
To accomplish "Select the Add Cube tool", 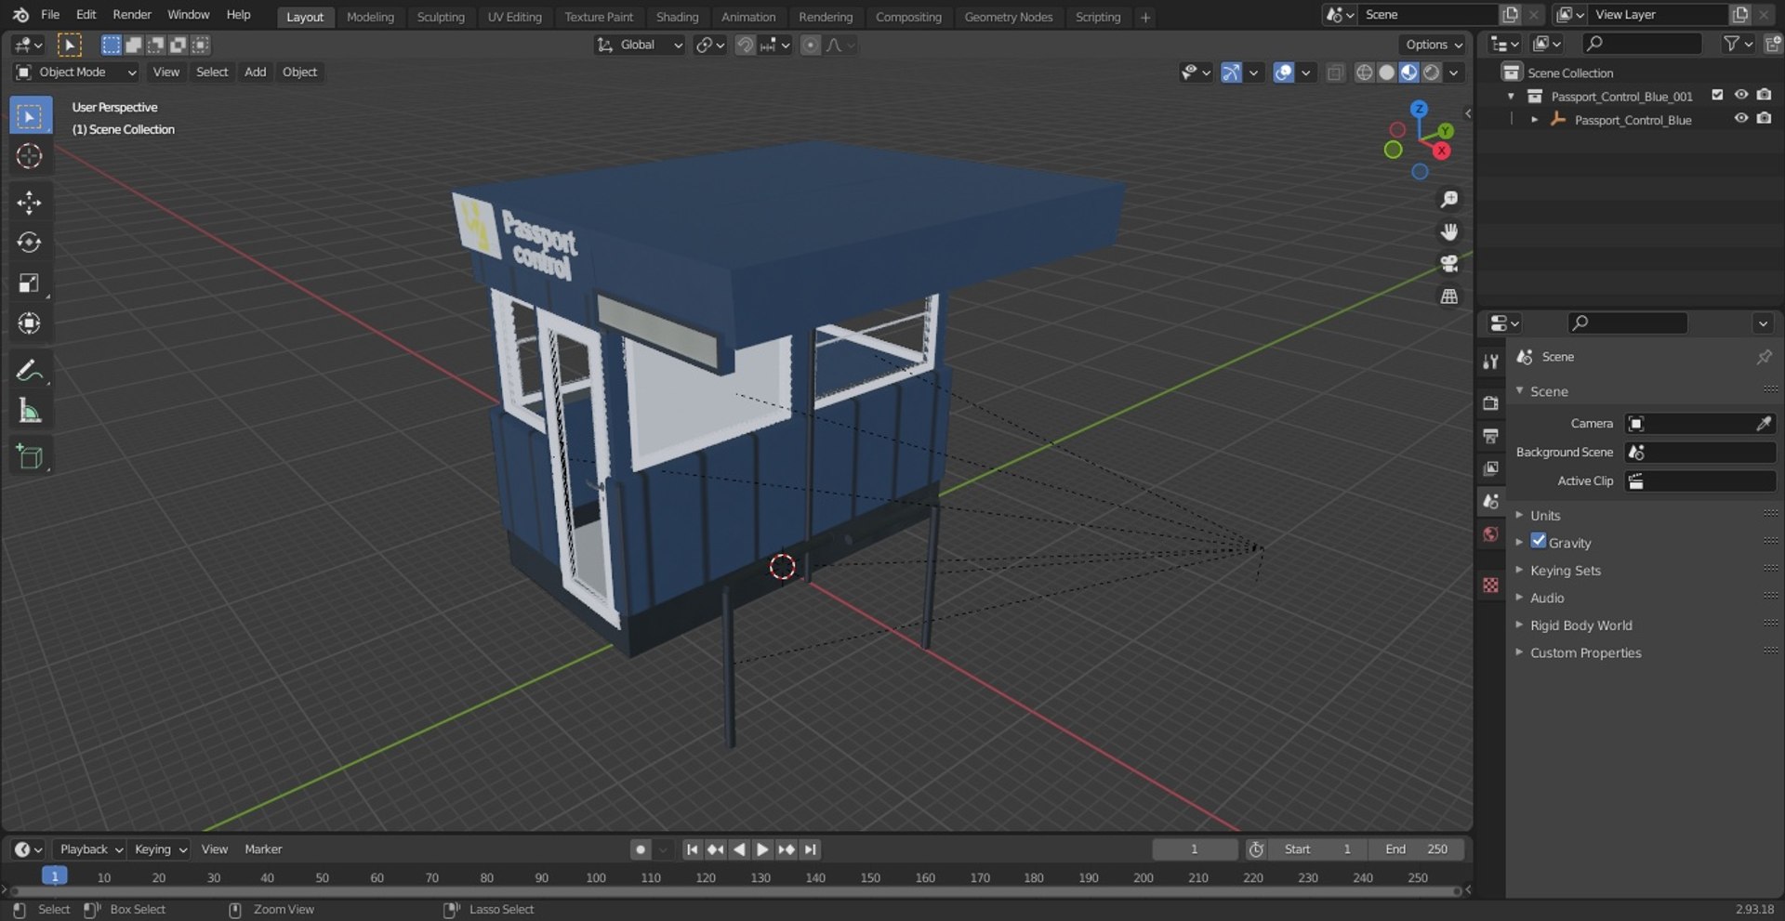I will 30,457.
